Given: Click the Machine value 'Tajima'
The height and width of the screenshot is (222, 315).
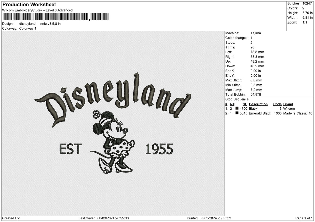Looking at the screenshot, I should point(256,33).
